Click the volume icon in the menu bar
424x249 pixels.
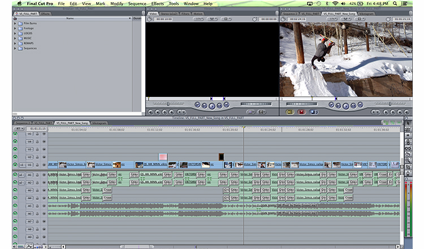(343, 3)
